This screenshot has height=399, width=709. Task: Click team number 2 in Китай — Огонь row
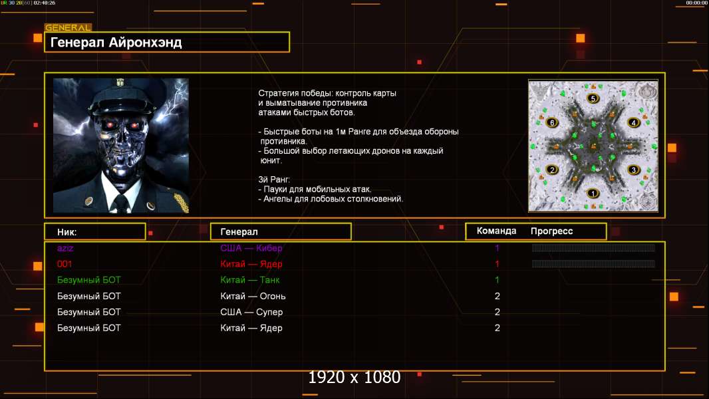tap(497, 297)
